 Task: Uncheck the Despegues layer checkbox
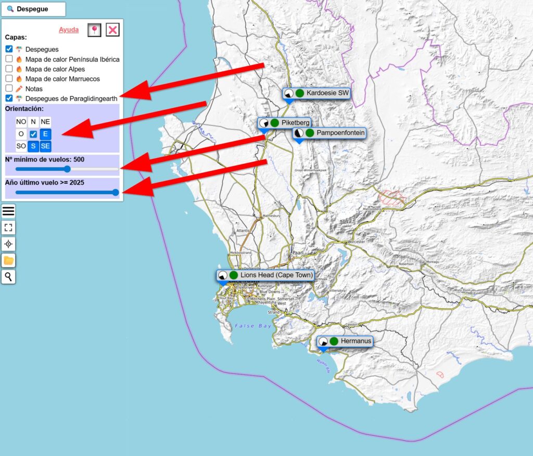tap(9, 49)
